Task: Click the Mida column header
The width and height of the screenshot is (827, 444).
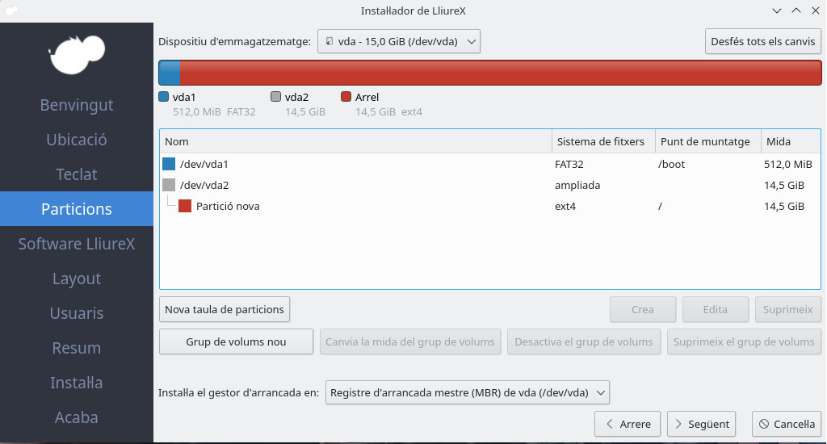Action: point(791,141)
